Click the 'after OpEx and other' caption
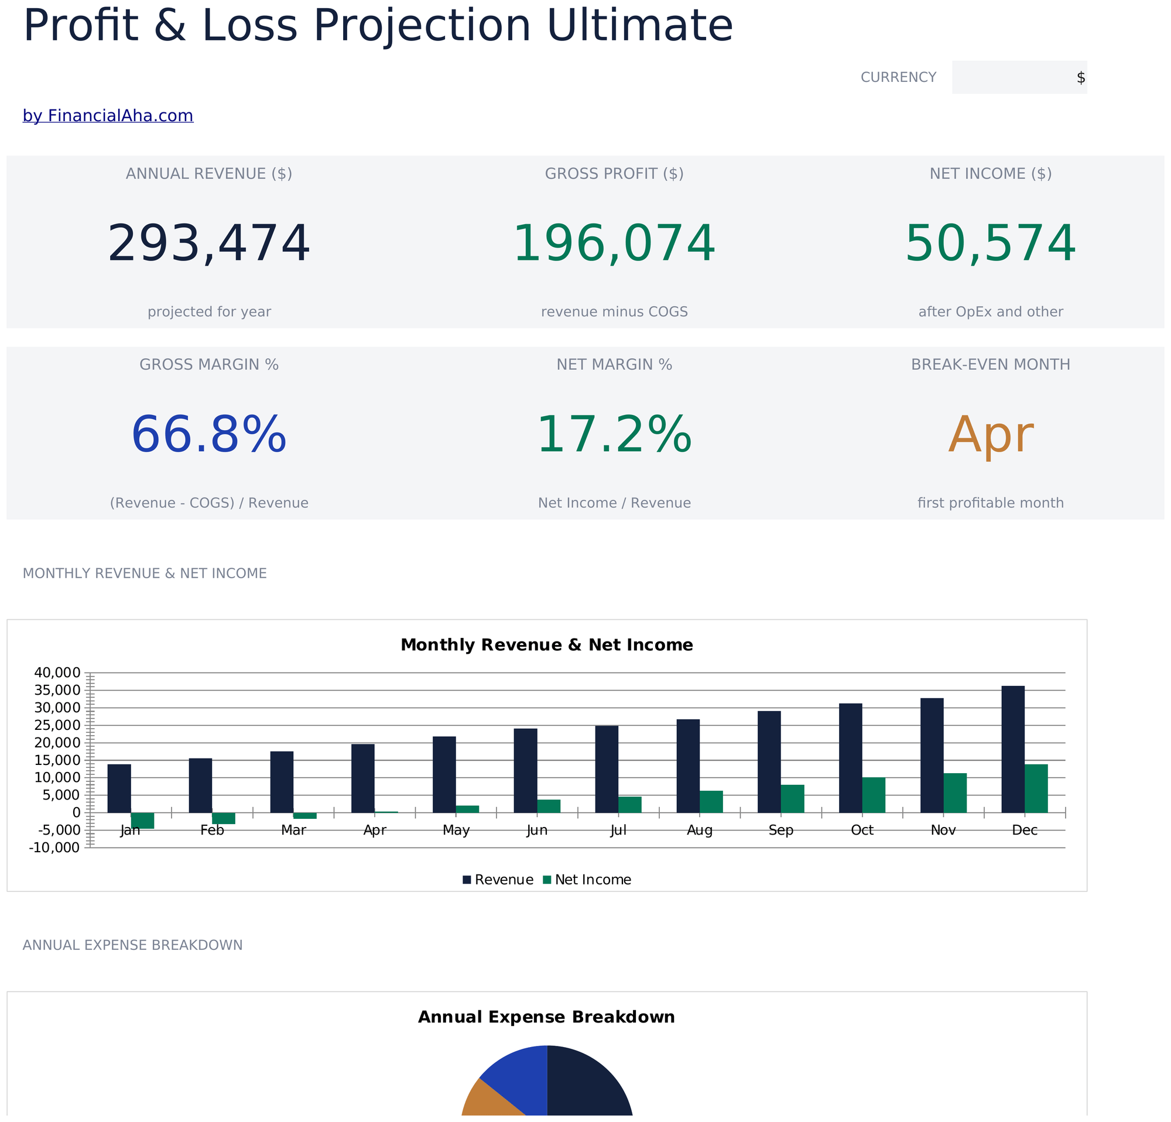 [991, 312]
